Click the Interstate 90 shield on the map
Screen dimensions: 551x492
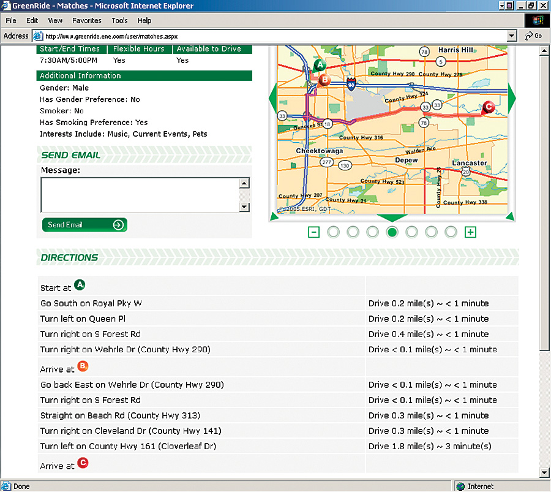pos(351,84)
